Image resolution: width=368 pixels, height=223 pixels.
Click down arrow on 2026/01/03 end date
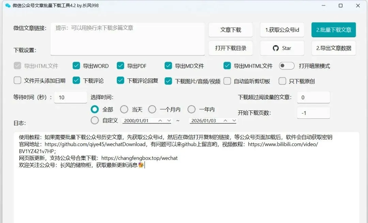coord(234,121)
